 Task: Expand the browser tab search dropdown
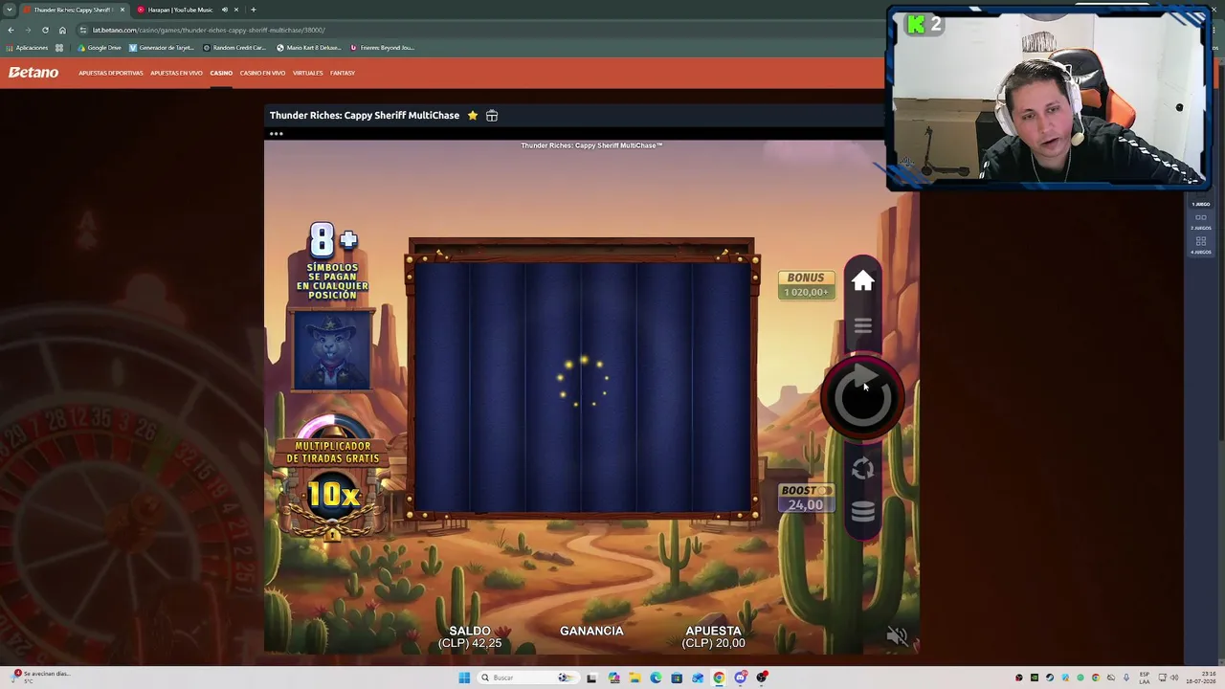point(9,10)
